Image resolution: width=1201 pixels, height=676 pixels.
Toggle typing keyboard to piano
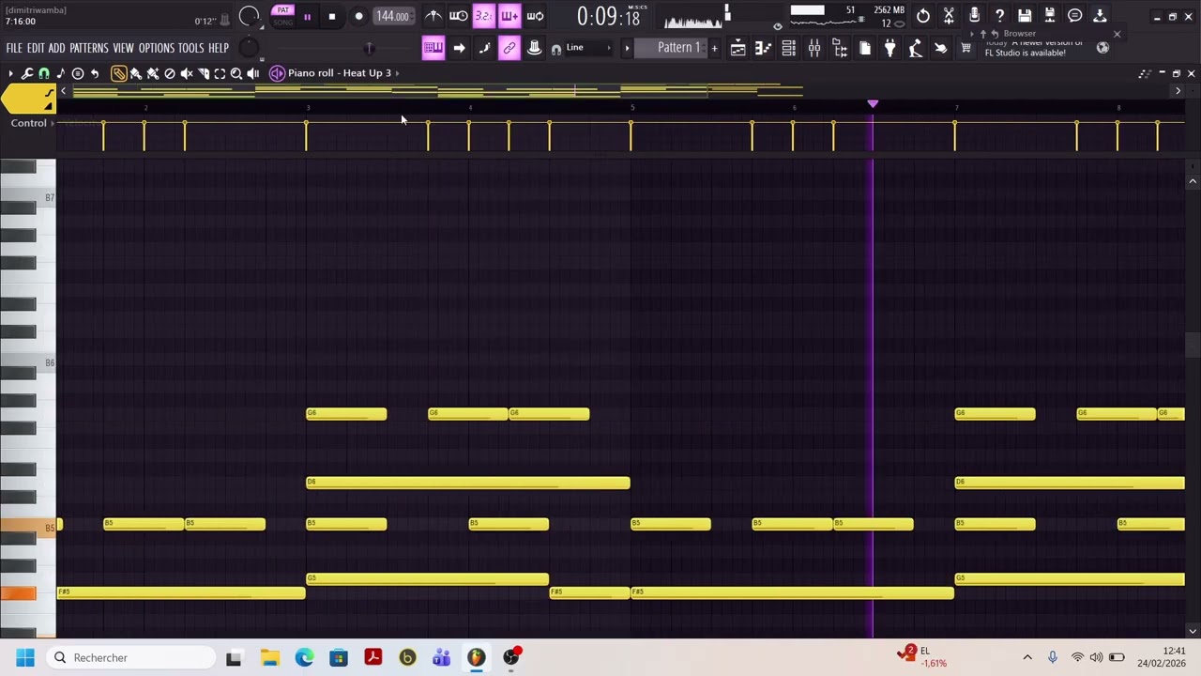433,48
